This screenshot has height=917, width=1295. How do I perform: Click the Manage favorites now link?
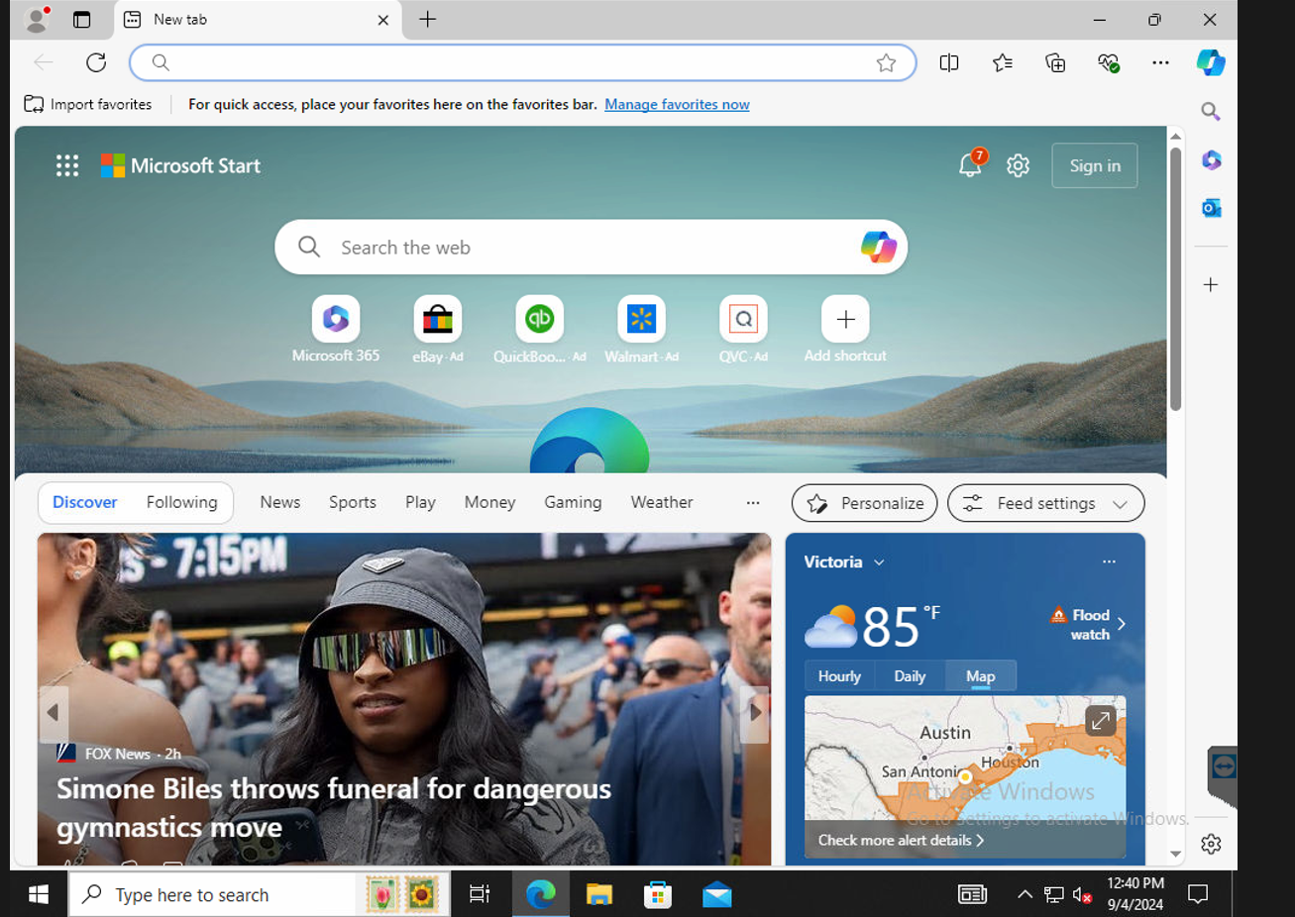pos(677,104)
